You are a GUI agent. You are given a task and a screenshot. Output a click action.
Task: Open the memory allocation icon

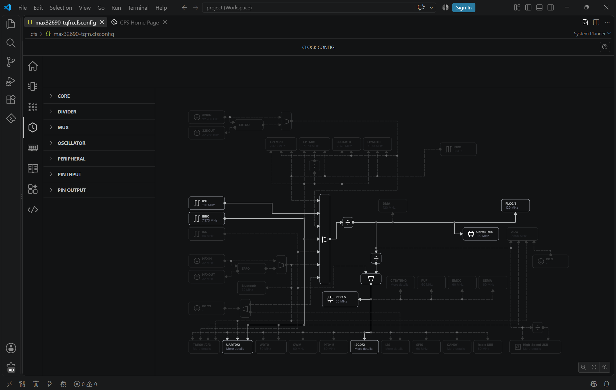(33, 148)
